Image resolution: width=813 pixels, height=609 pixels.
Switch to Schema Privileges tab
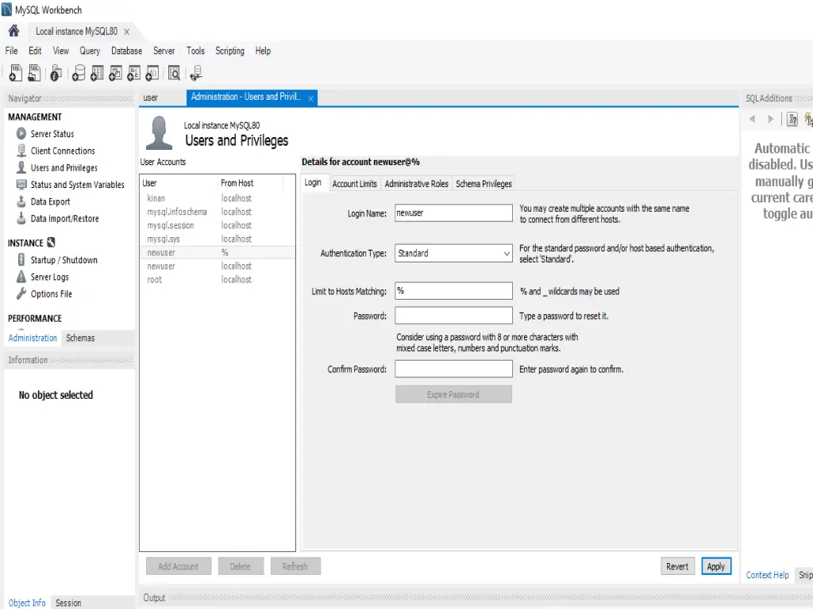484,184
